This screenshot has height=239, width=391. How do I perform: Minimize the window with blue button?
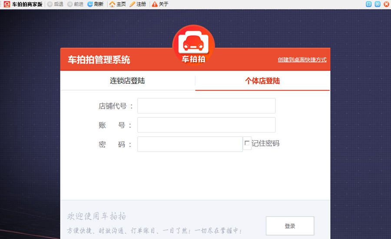coord(368,4)
